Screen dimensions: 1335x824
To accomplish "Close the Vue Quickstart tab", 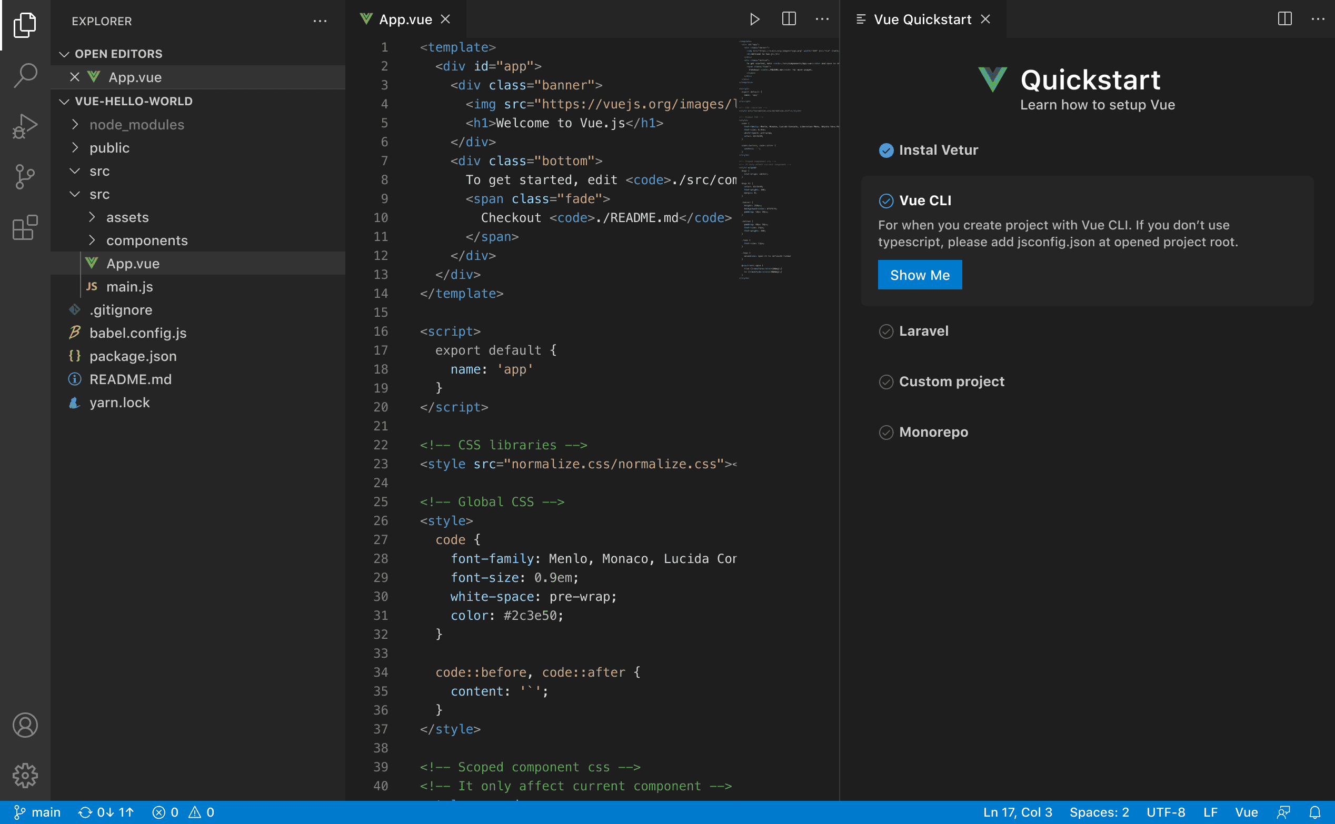I will pyautogui.click(x=985, y=19).
